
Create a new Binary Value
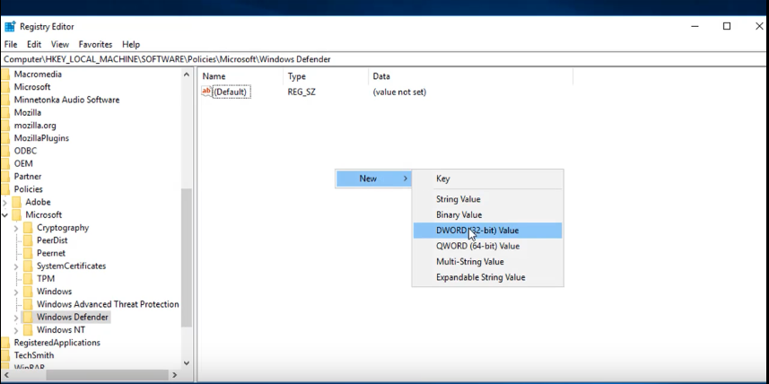[487, 214]
